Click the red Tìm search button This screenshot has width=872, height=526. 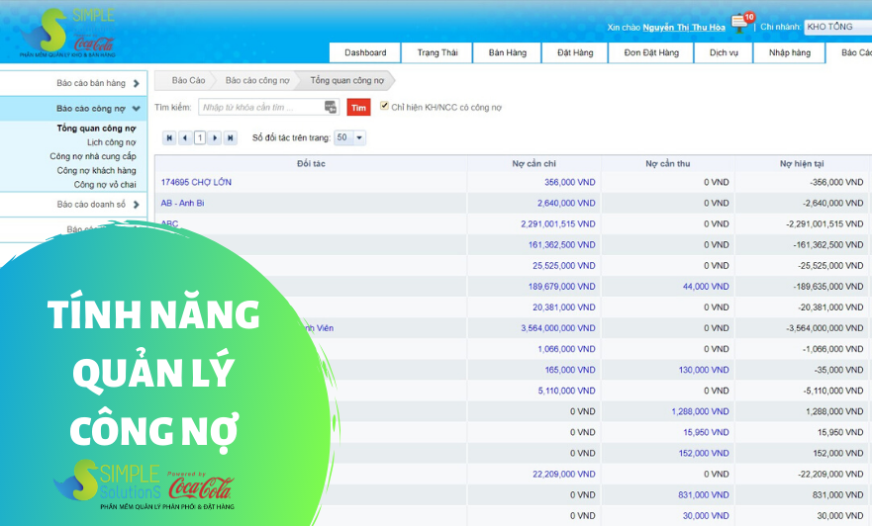(x=358, y=107)
